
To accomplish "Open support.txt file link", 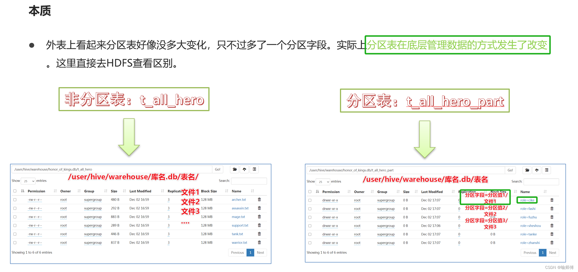I will 240,225.
